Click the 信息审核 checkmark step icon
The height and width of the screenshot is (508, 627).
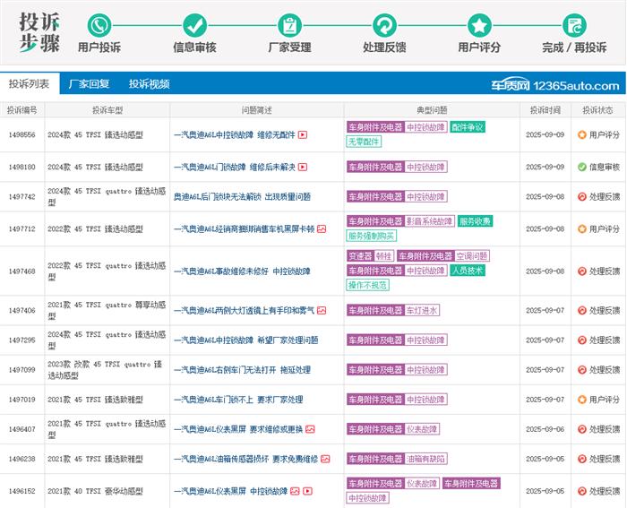click(x=194, y=25)
